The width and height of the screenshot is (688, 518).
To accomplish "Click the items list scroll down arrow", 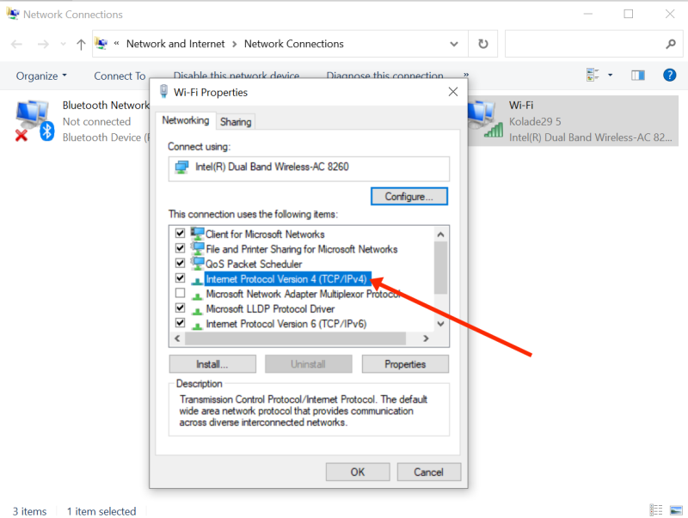I will point(440,324).
